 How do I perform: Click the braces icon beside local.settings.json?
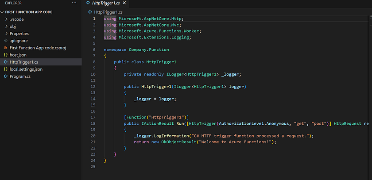pyautogui.click(x=6, y=69)
